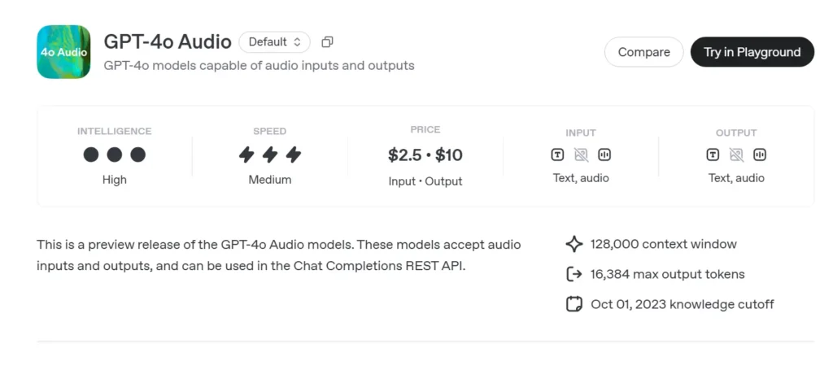Click the Input audio modality icon
Viewport: 833px width, 370px height.
point(604,155)
